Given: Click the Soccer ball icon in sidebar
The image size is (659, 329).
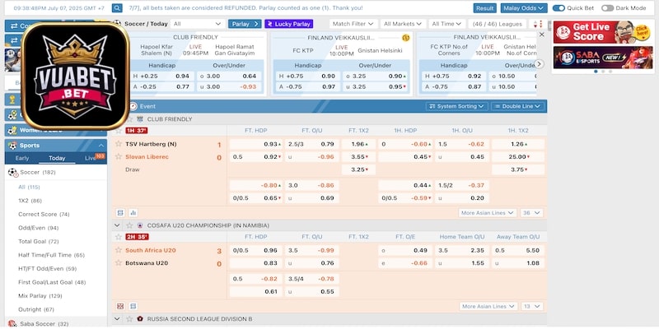Looking at the screenshot, I should (x=13, y=173).
